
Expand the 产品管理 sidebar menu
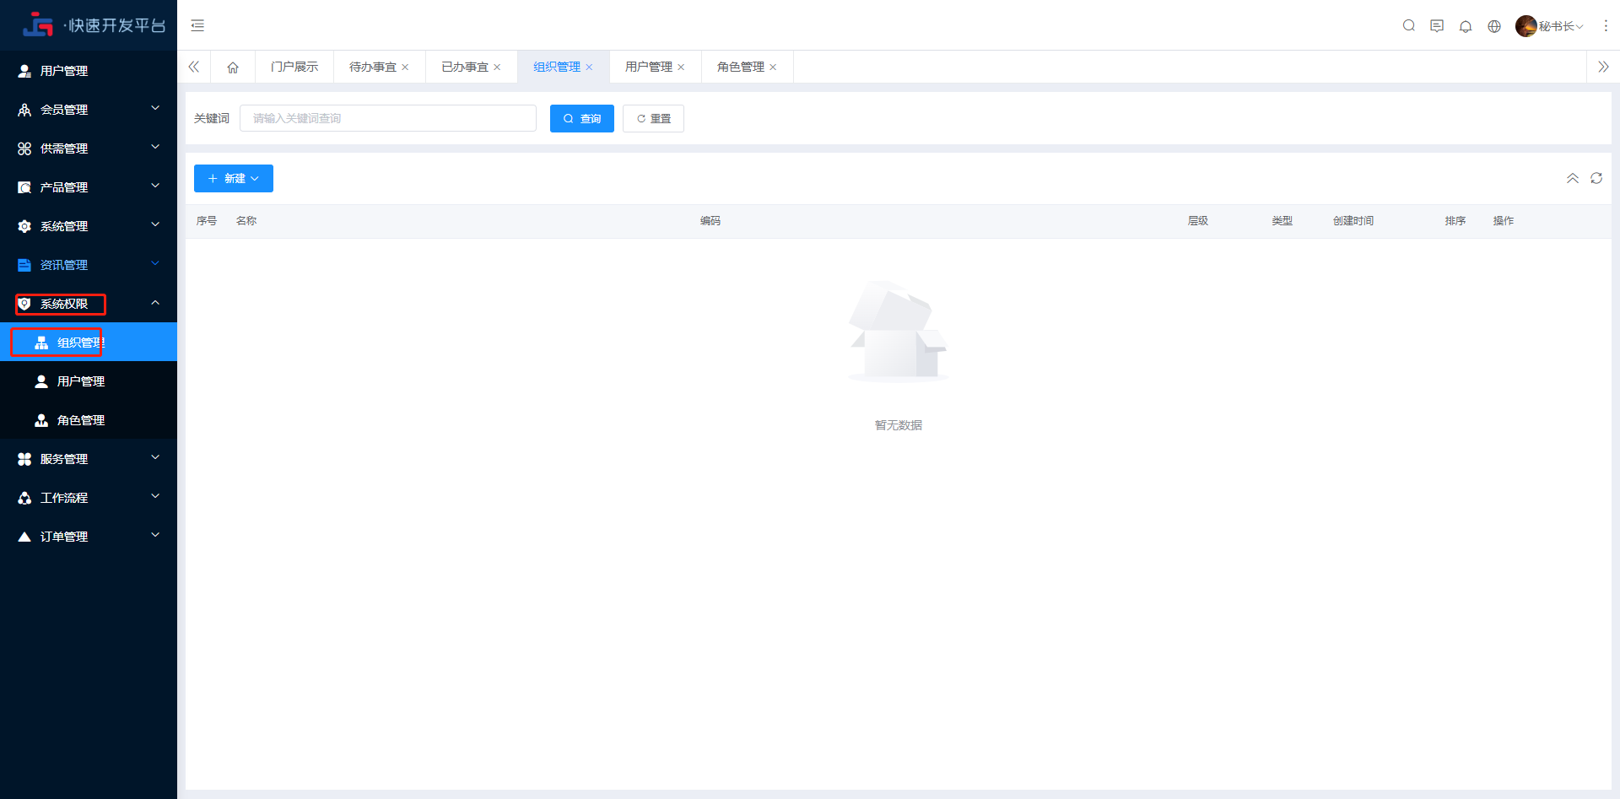click(x=89, y=187)
